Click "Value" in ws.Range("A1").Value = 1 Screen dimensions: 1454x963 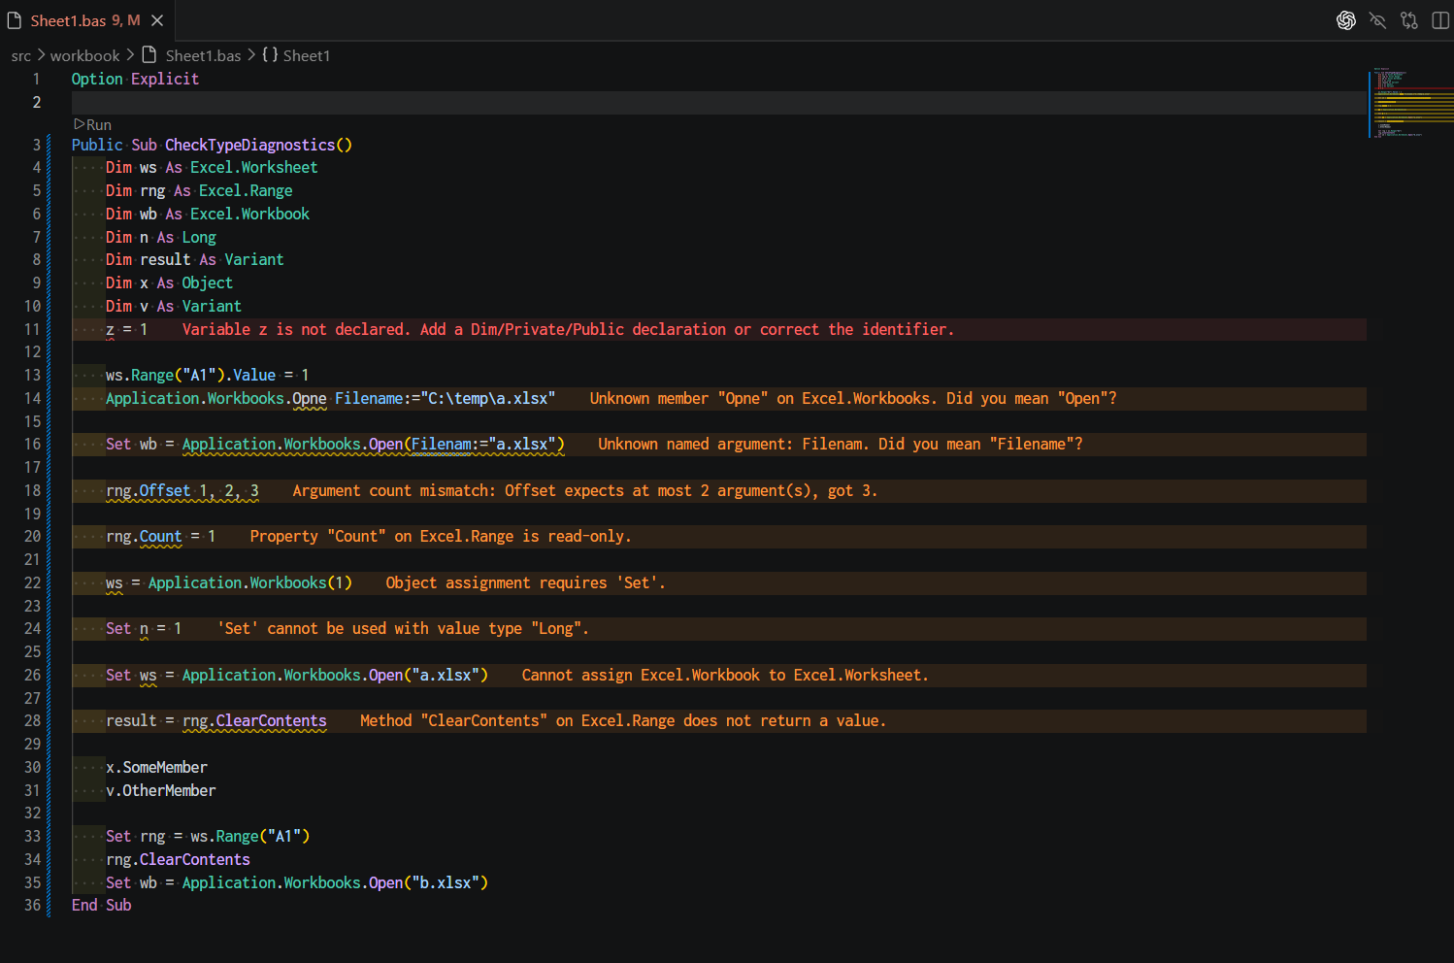[x=254, y=376]
